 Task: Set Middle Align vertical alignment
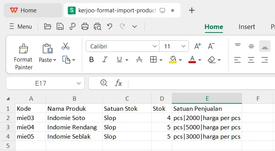pyautogui.click(x=251, y=46)
